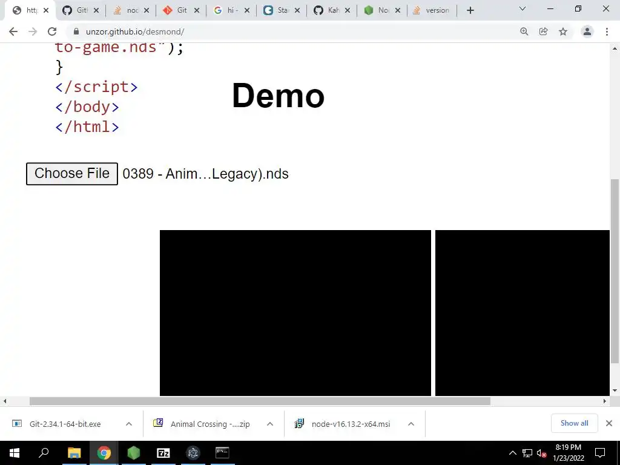Open Node.js app in taskbar

(x=134, y=453)
